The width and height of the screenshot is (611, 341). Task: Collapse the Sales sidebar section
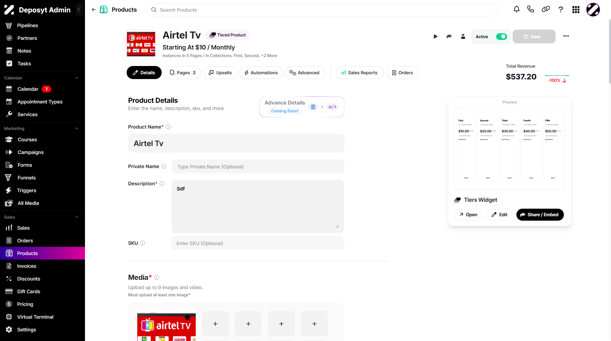pos(77,217)
